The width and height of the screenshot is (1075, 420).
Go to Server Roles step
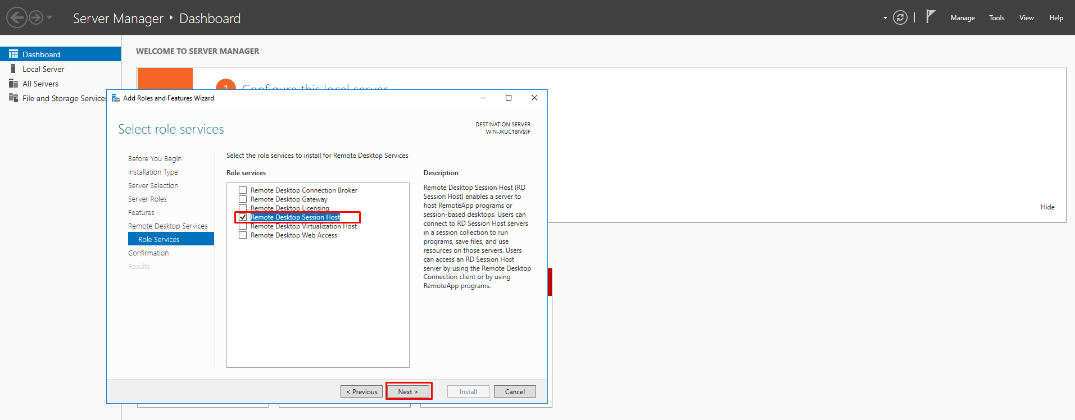click(x=147, y=199)
